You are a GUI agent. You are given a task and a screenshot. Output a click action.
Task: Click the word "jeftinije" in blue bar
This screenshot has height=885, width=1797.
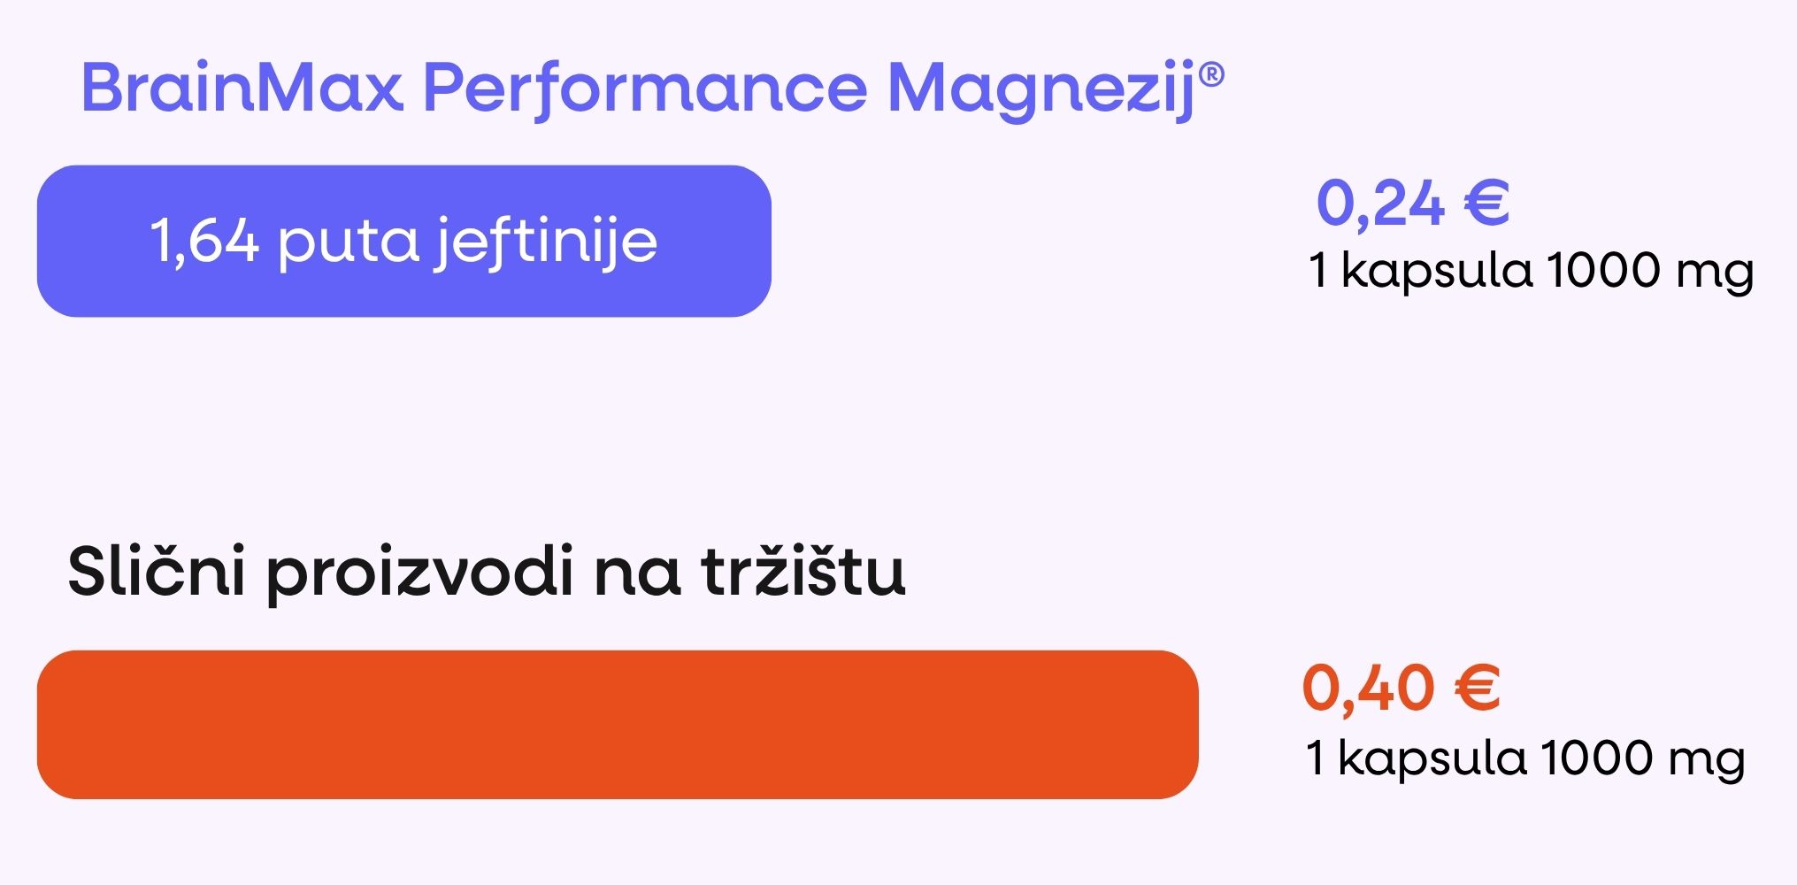546,242
